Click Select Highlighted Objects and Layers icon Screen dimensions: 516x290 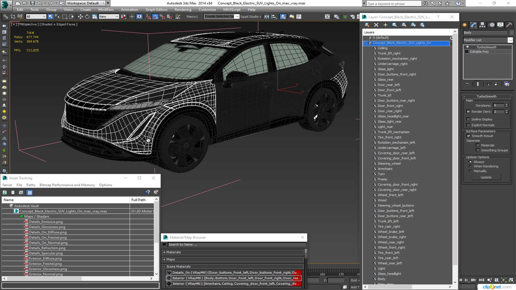(x=395, y=25)
